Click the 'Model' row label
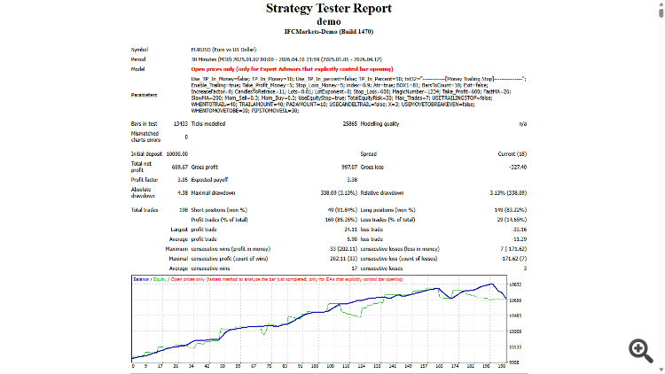Screen dimensions: 665x374 tap(137, 69)
